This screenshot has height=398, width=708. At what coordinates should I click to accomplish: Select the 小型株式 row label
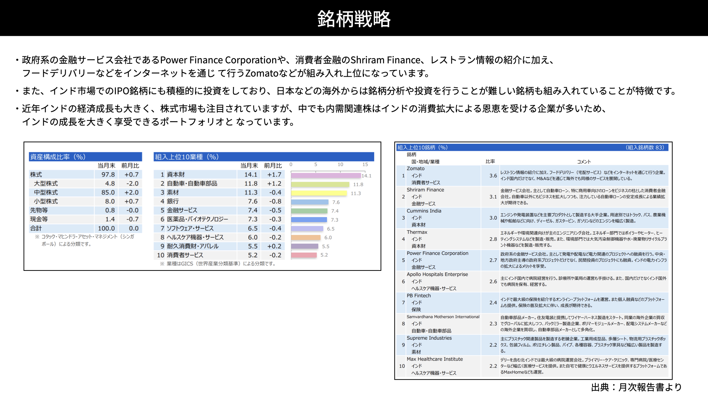(x=46, y=201)
